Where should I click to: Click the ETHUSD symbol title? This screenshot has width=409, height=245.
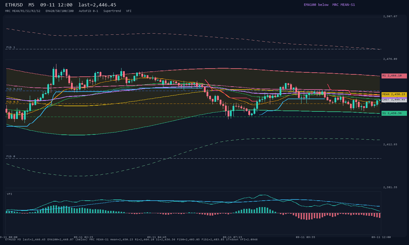point(14,5)
